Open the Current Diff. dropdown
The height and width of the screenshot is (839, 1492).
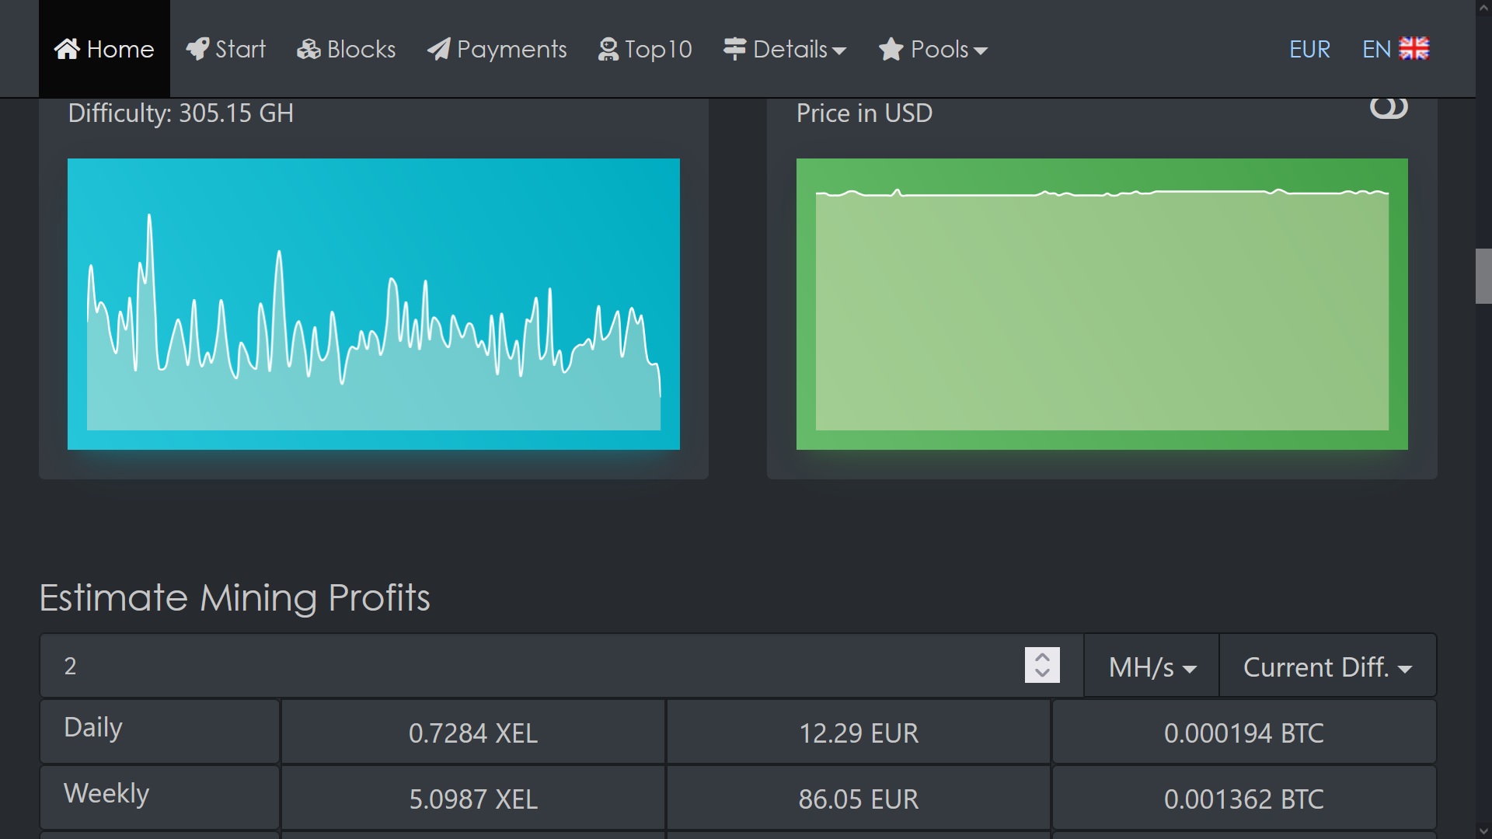pyautogui.click(x=1327, y=667)
